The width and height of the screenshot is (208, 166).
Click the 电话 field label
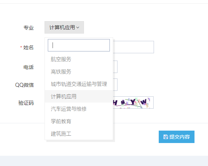click(28, 67)
